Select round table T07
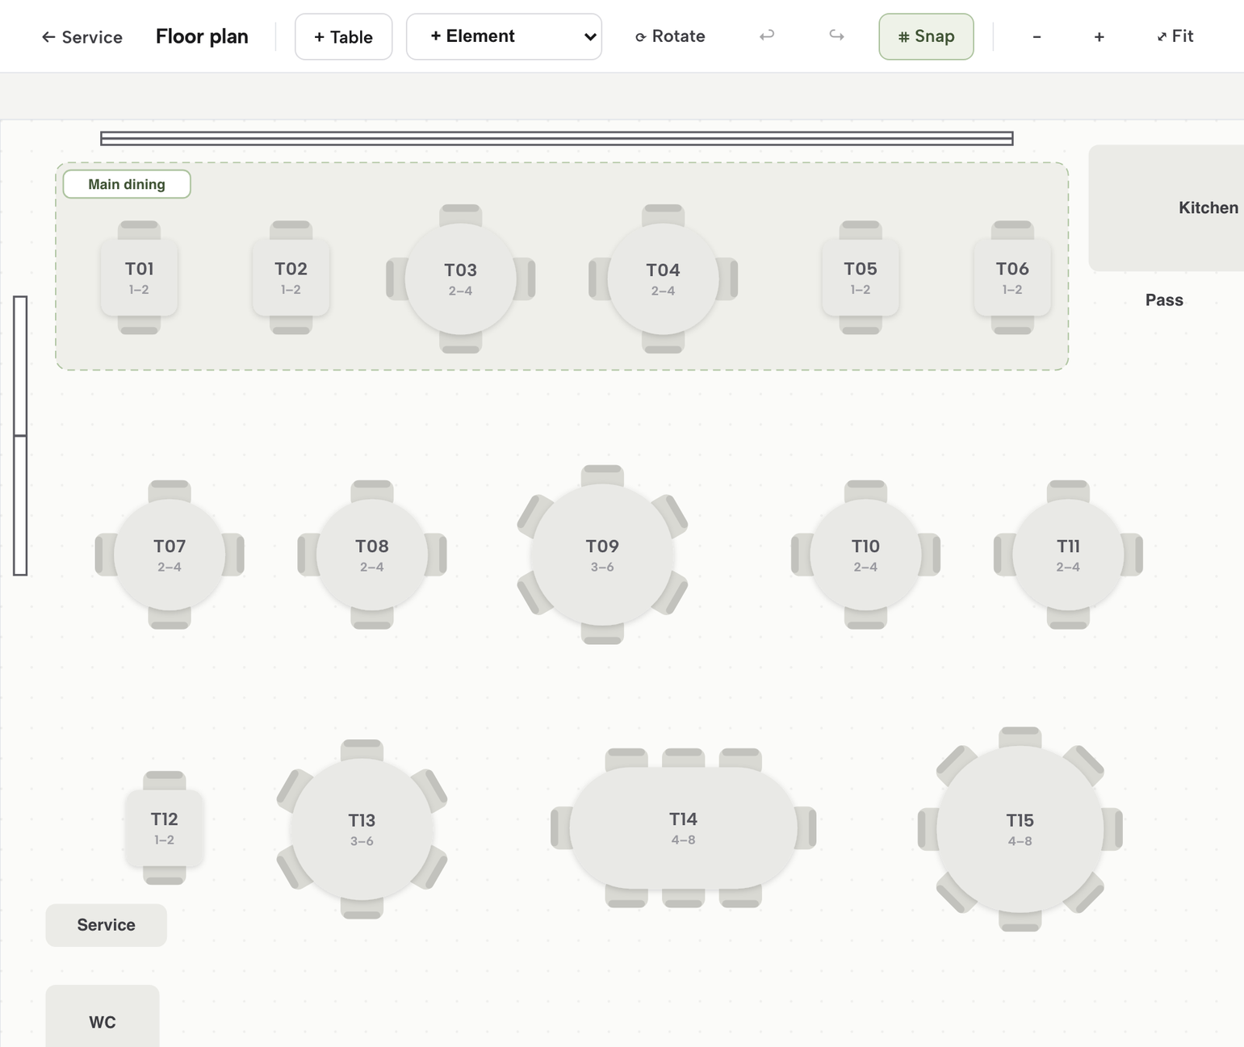Image resolution: width=1244 pixels, height=1047 pixels. 170,555
